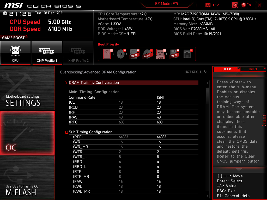Click the Main Timing Configuration heading
267x200 pixels.
94,92
